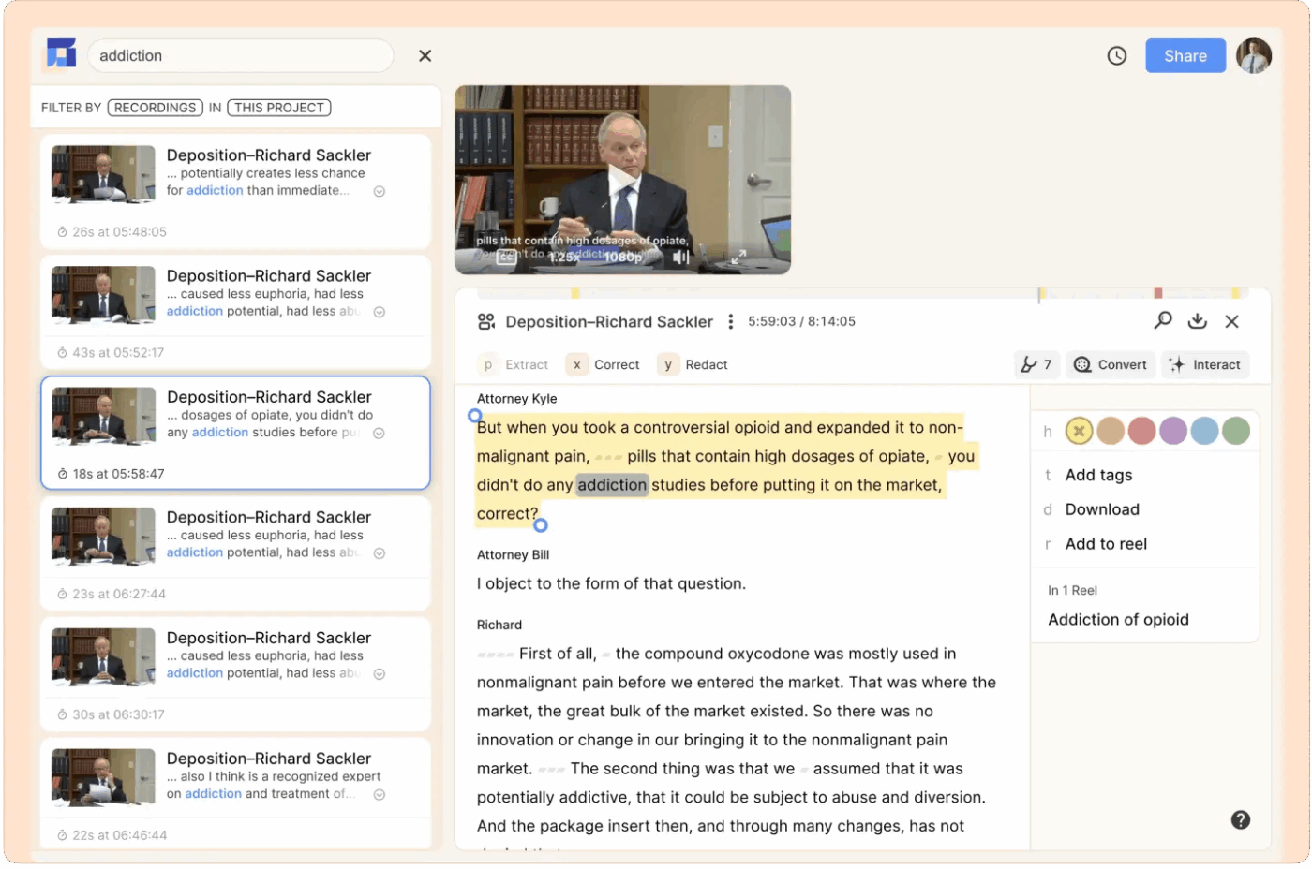Change the 1.25x playback speed

(564, 257)
